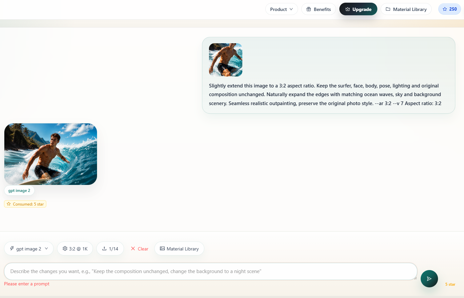Screen dimensions: 464x298
Task: Click the red X icon beside Clear
Action: tap(133, 248)
